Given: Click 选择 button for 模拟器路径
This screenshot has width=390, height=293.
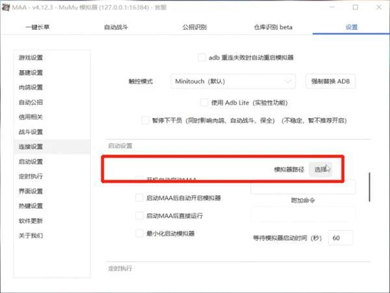Looking at the screenshot, I should click(320, 170).
